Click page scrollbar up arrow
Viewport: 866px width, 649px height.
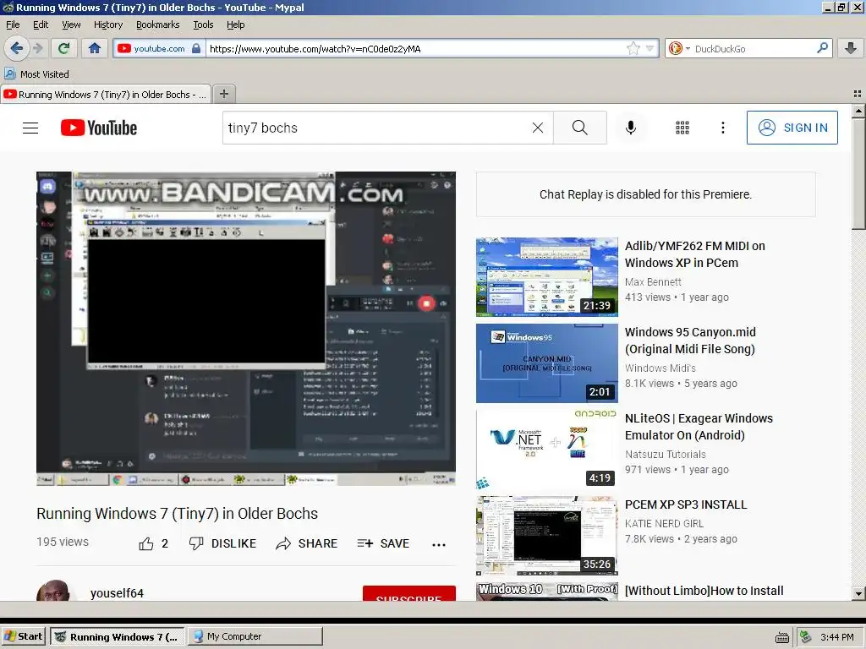tap(858, 111)
